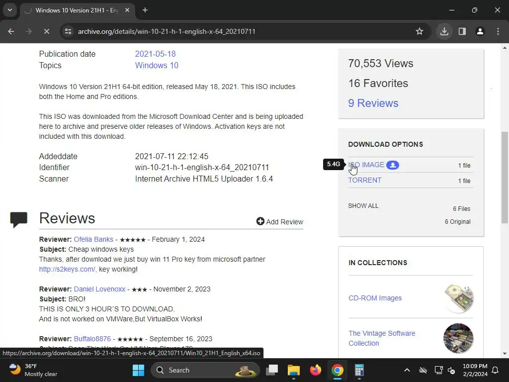
Task: Open Calculator from the taskbar
Action: click(359, 370)
